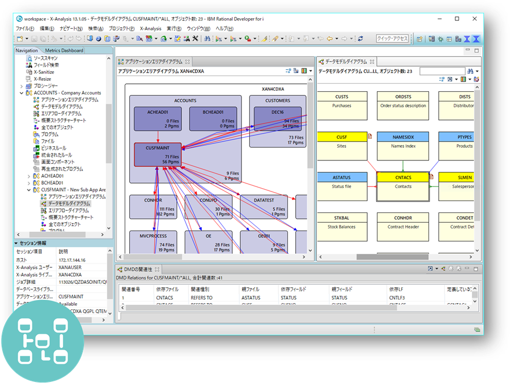The image size is (510, 383).
Task: Open the dropdown arrow in the DMD relations toolbar
Action: pyautogui.click(x=436, y=269)
